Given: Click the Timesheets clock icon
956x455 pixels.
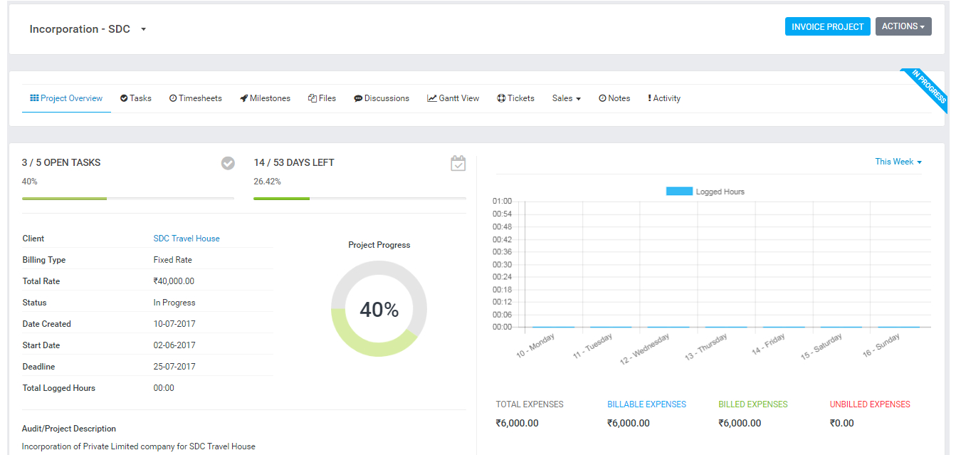Looking at the screenshot, I should point(173,98).
